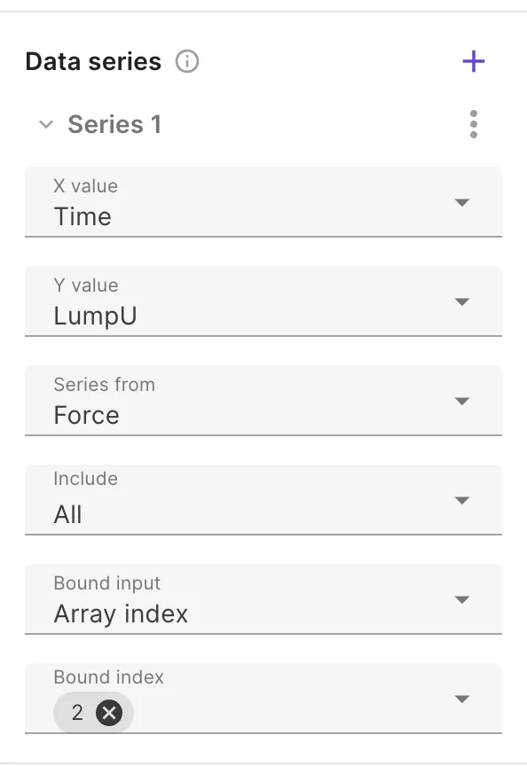The image size is (527, 766).
Task: Click the chevron beside Series 1
Action: click(46, 124)
